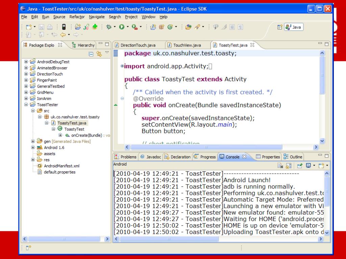Switch to the TouchView.java tab
This screenshot has width=346, height=259.
[x=185, y=45]
